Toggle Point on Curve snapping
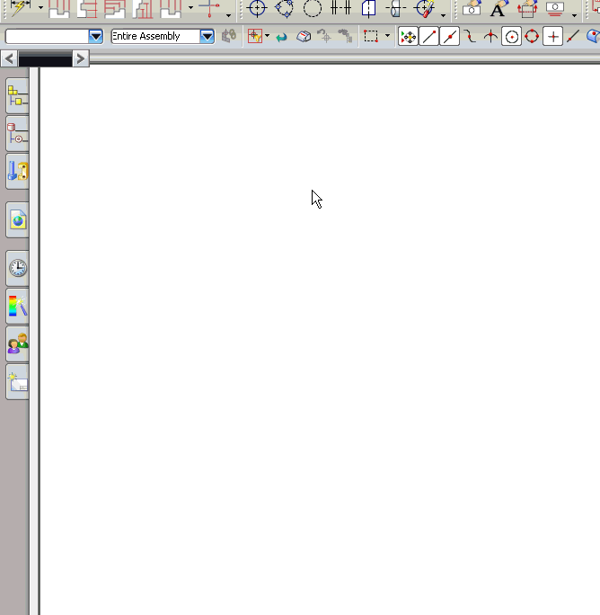Image resolution: width=600 pixels, height=615 pixels. tap(573, 37)
